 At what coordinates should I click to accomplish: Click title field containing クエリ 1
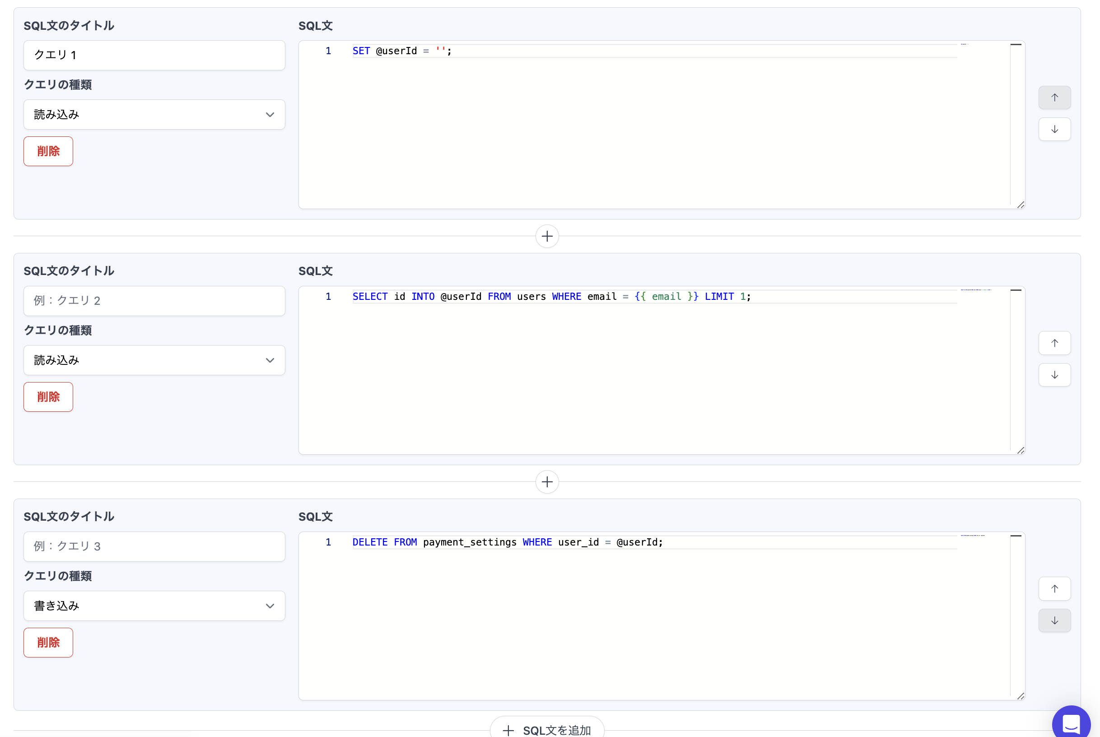(x=154, y=56)
